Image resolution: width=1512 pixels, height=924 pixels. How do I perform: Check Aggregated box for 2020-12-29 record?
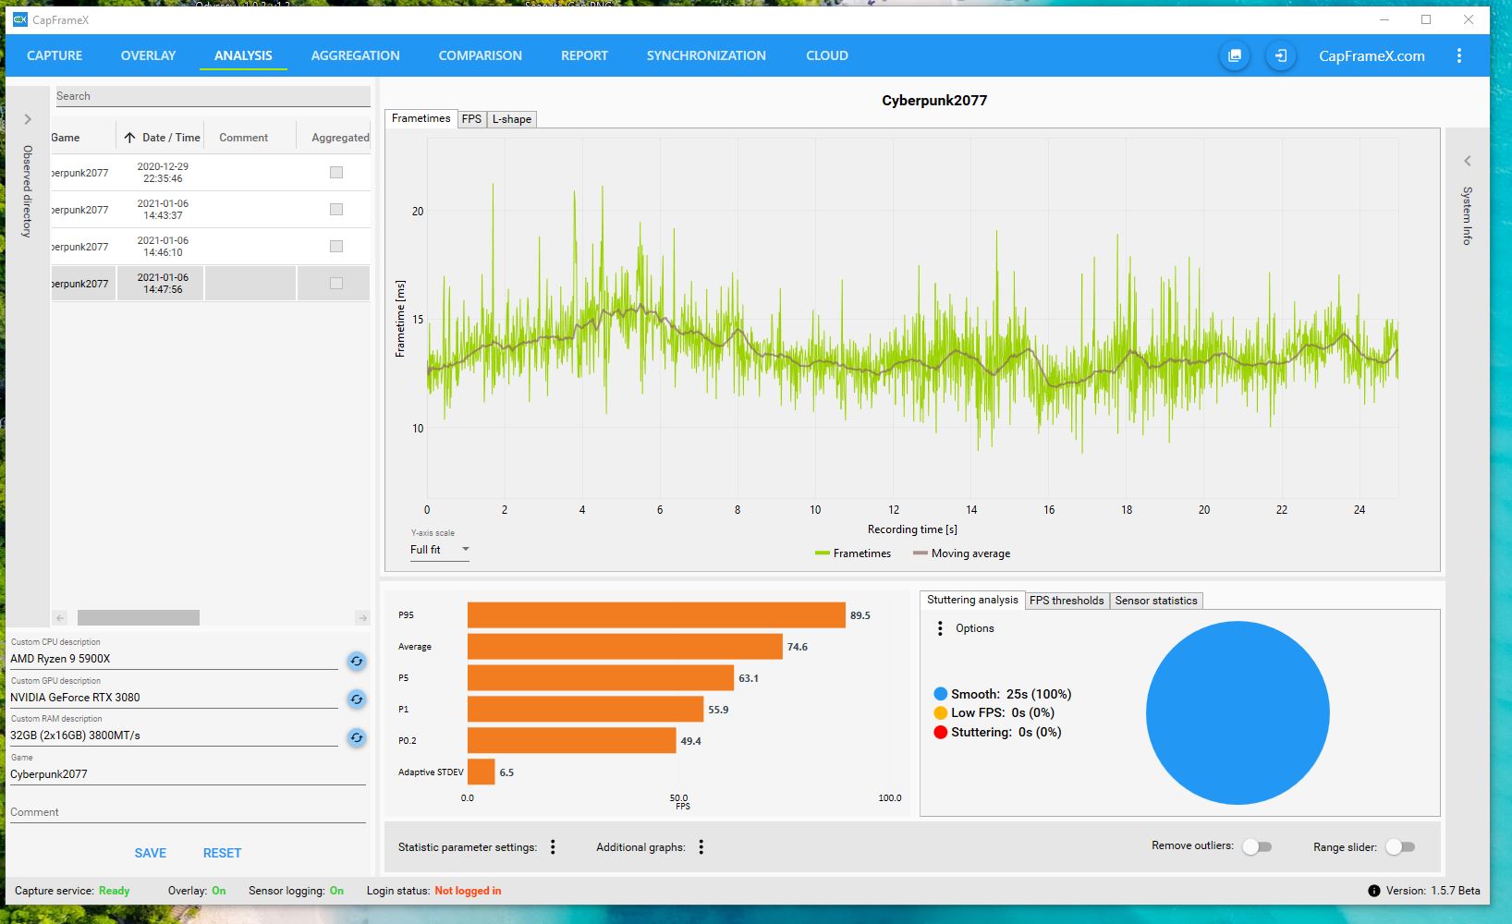(336, 173)
